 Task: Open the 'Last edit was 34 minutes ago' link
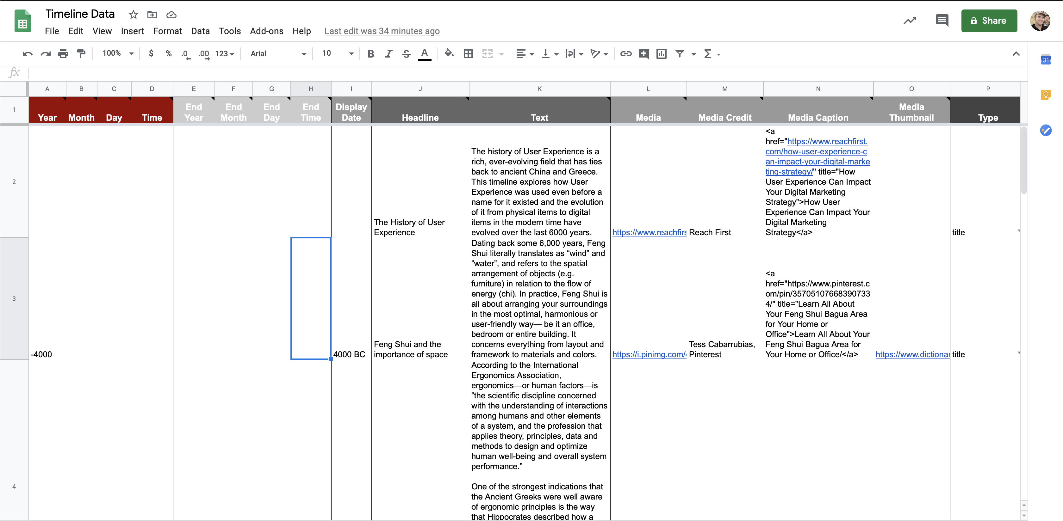coord(382,31)
